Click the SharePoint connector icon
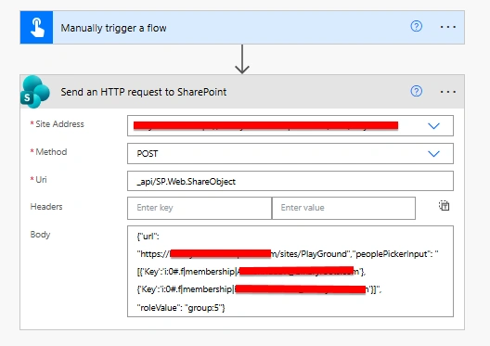Image resolution: width=490 pixels, height=346 pixels. pyautogui.click(x=34, y=92)
